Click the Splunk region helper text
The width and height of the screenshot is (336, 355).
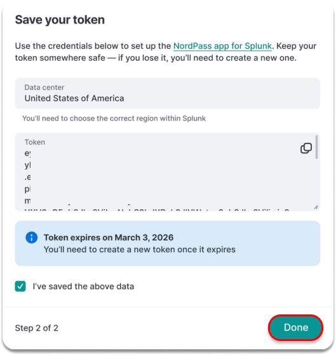click(x=114, y=119)
